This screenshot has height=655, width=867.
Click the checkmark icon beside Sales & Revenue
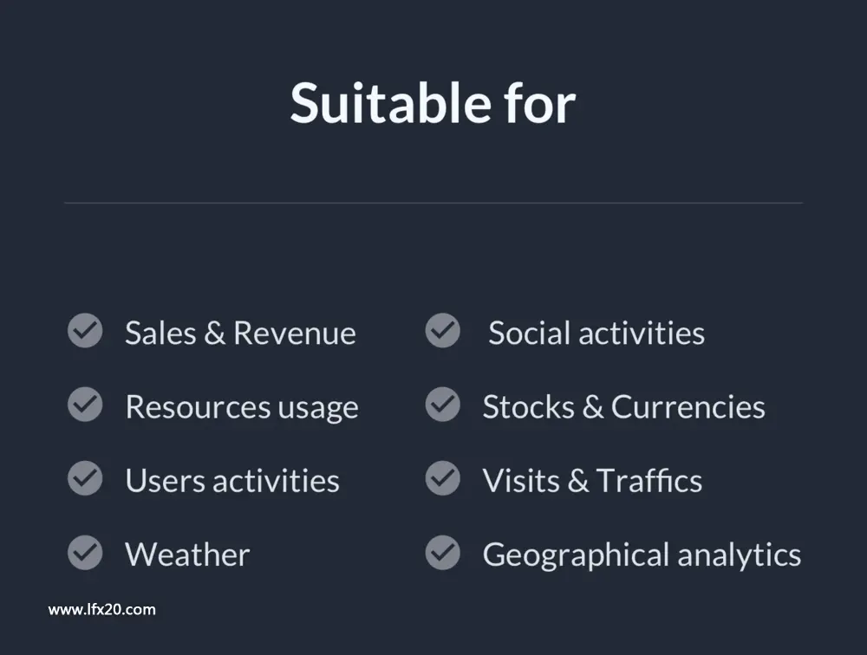tap(85, 331)
